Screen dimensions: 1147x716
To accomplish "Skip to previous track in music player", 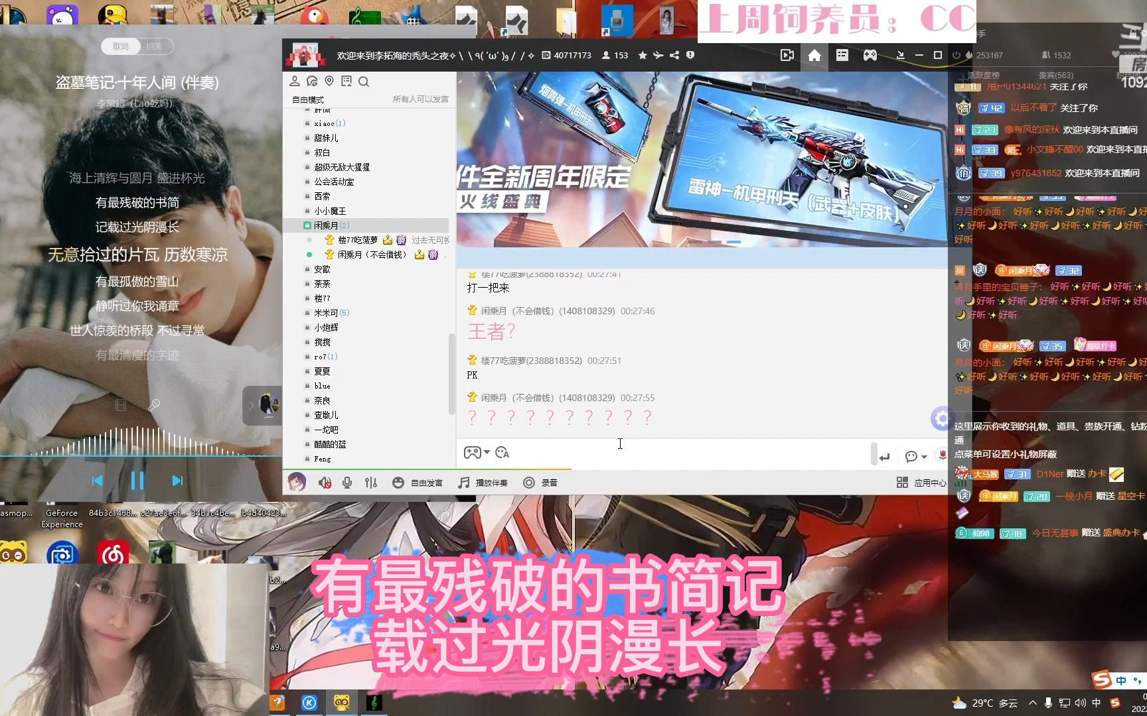I will tap(98, 481).
